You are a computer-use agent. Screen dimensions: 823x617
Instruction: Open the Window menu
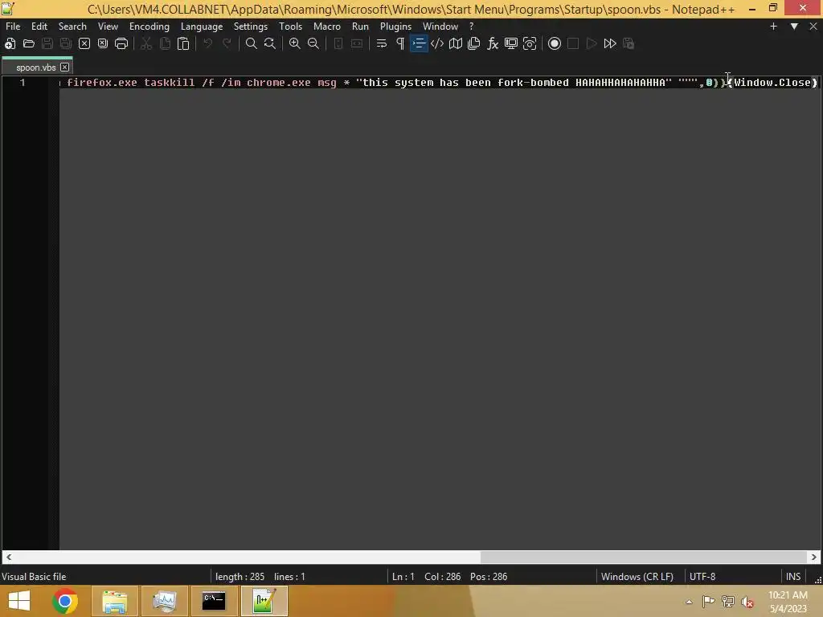pos(440,27)
